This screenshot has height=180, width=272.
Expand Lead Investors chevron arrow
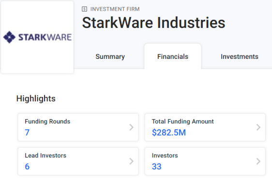point(132,161)
